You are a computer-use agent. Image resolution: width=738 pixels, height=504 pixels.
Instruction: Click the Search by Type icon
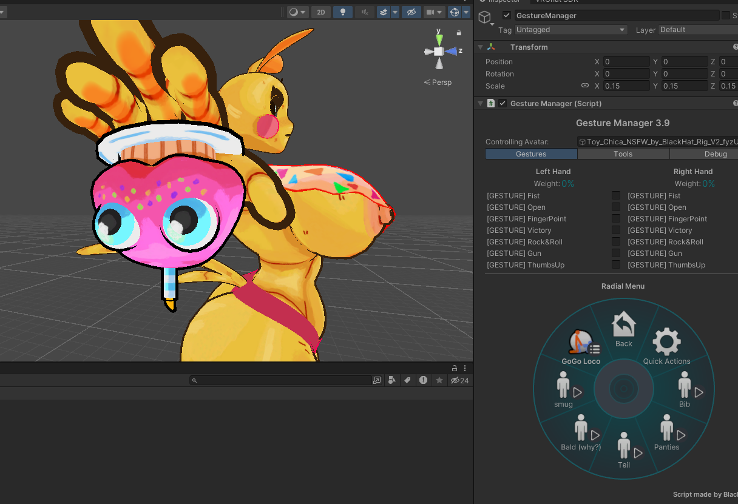tap(391, 380)
